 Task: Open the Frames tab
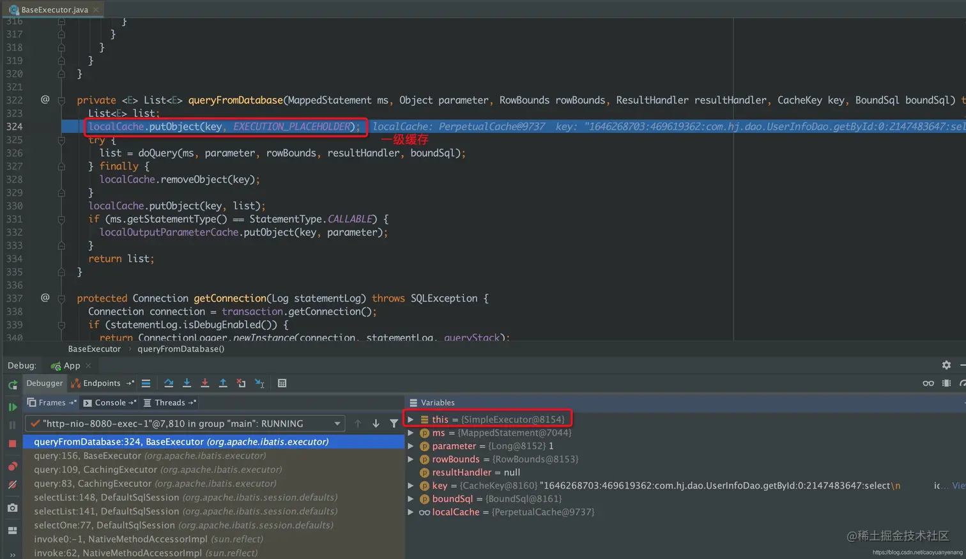(x=51, y=402)
